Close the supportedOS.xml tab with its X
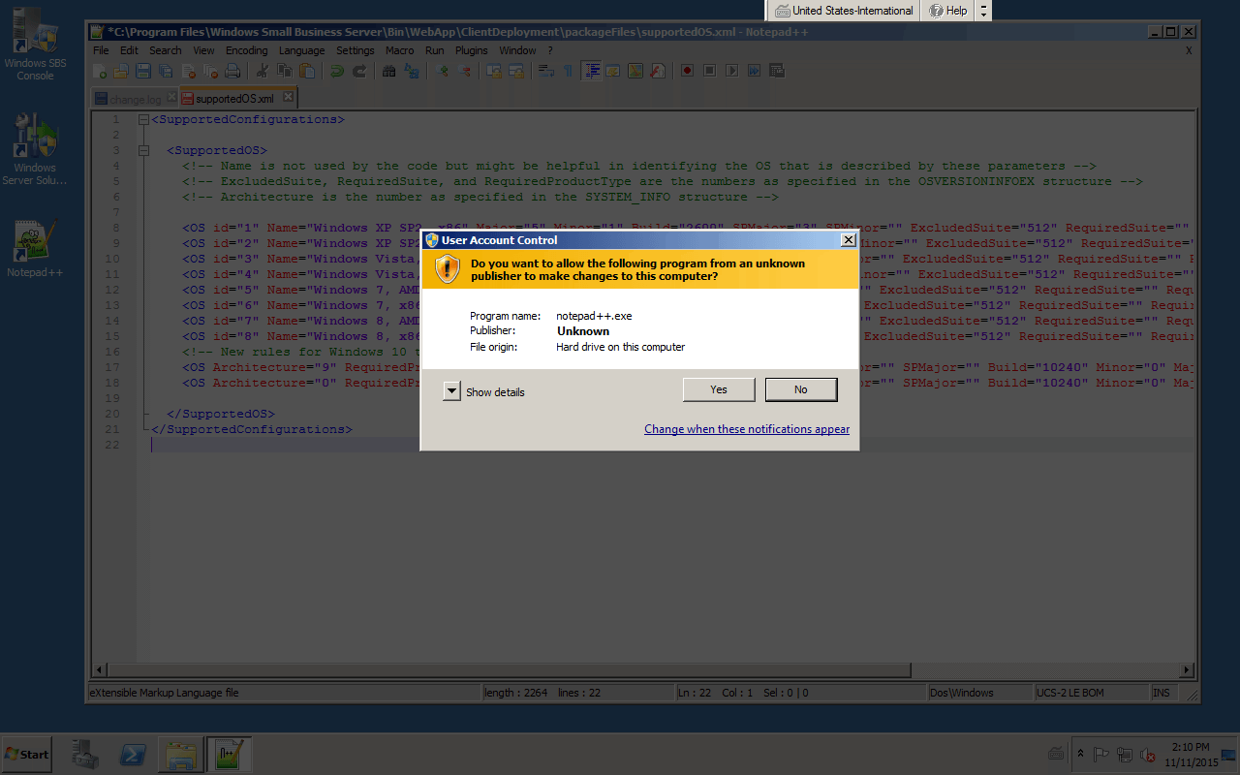Image resolution: width=1240 pixels, height=775 pixels. (x=288, y=97)
